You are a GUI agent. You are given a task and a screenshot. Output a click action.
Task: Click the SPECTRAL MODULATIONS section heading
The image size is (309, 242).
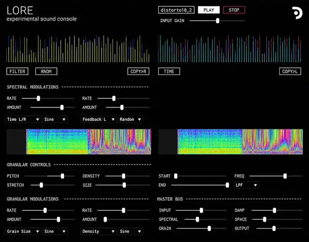point(33,87)
